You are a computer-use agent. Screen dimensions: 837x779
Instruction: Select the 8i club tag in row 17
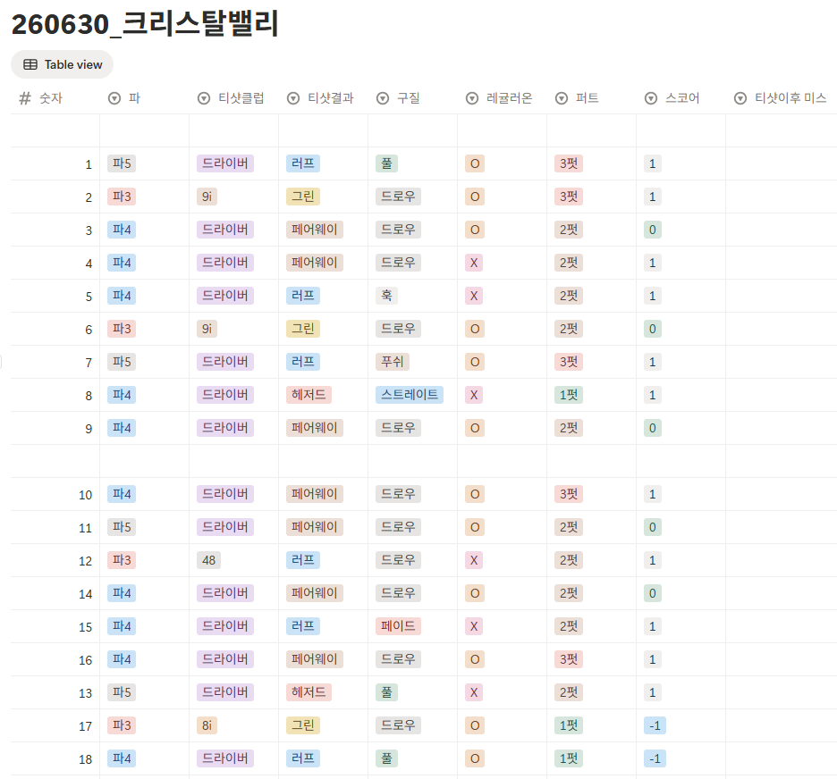pyautogui.click(x=207, y=725)
